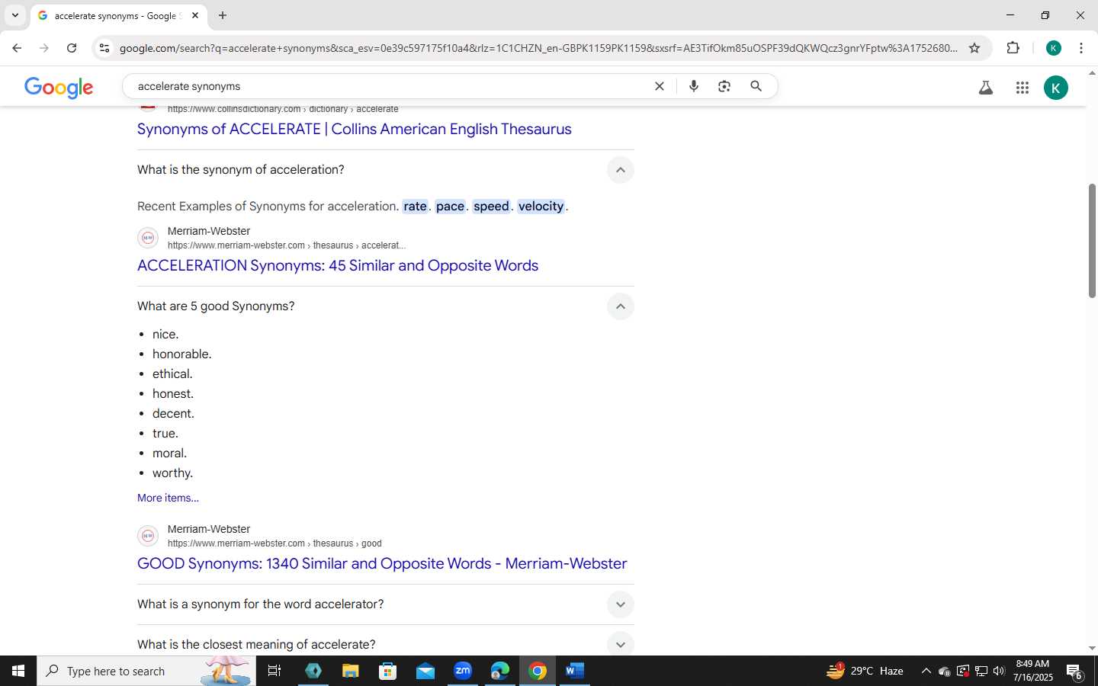Image resolution: width=1098 pixels, height=686 pixels.
Task: Open Mail app from taskbar
Action: (x=425, y=671)
